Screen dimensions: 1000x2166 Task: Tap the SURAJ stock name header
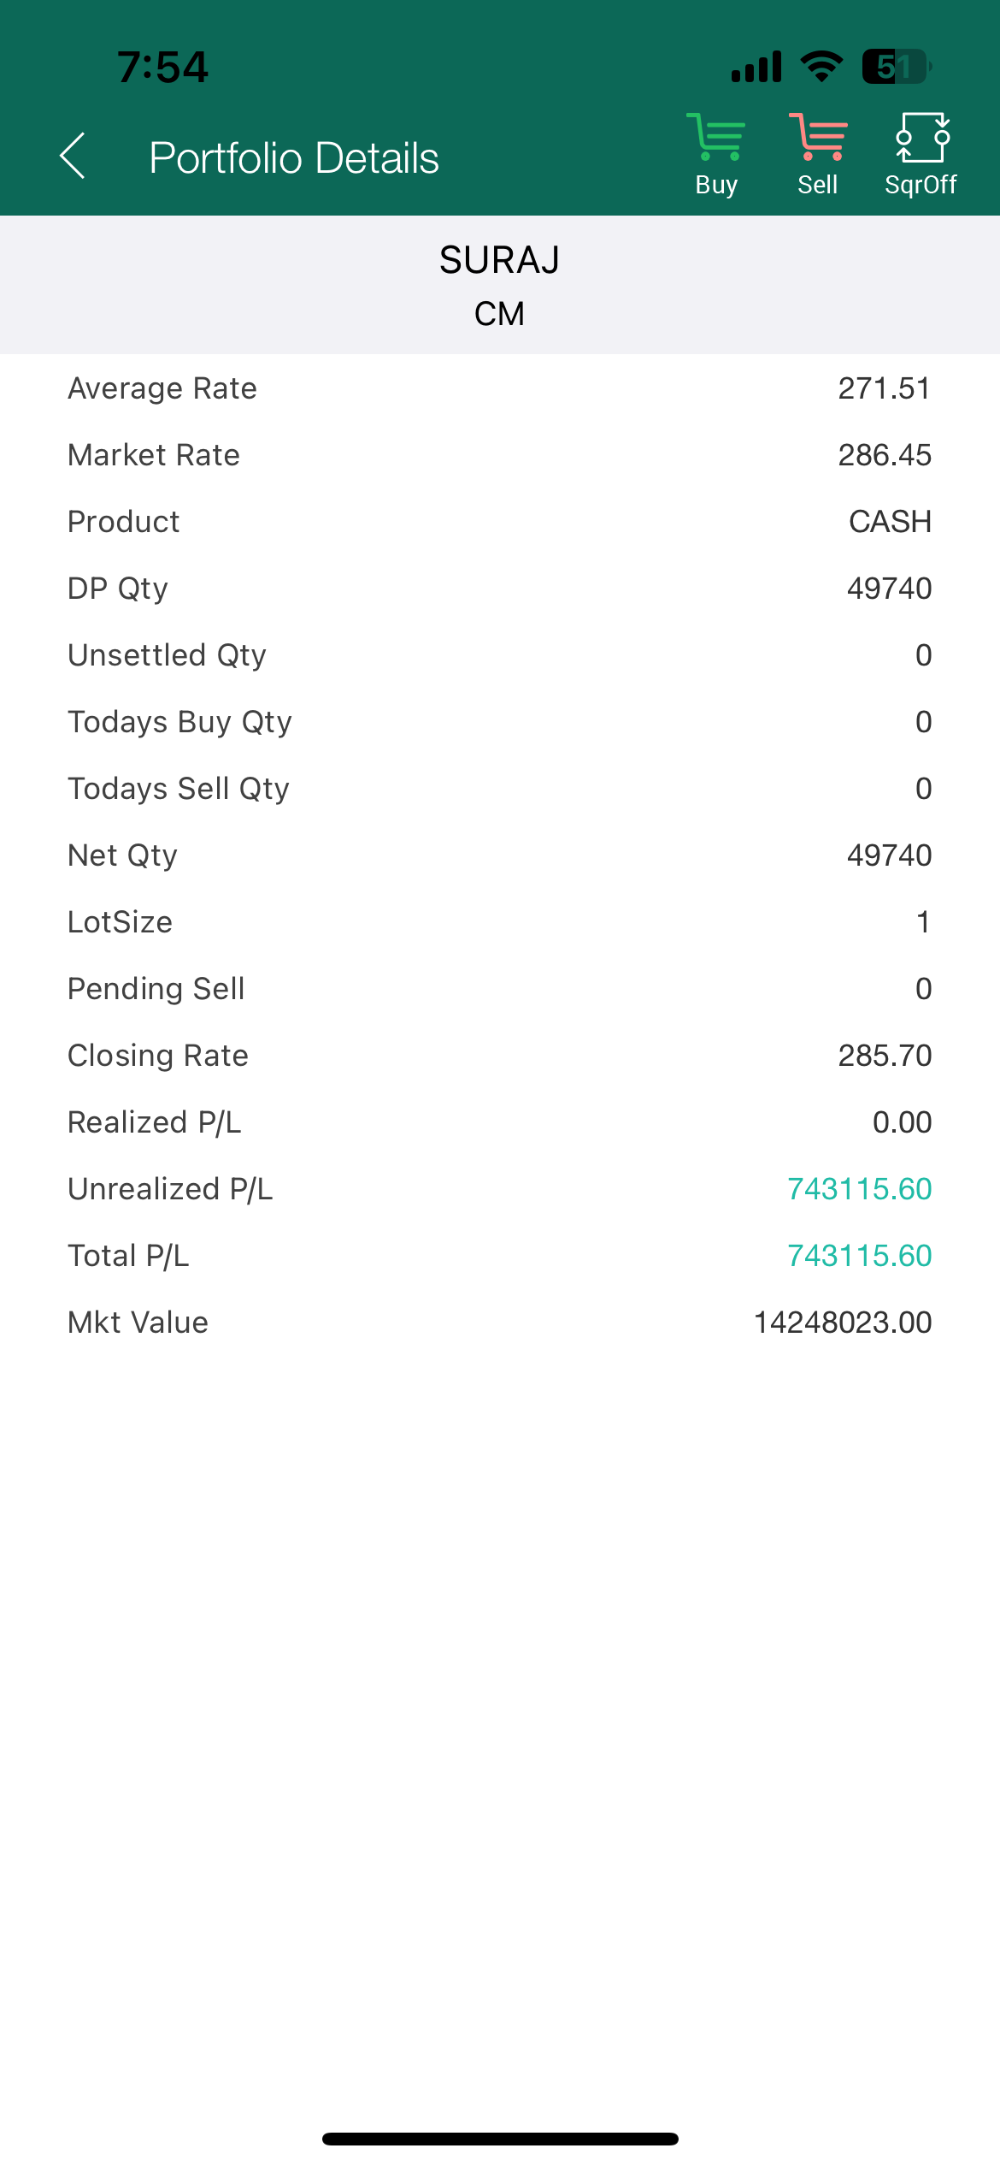pyautogui.click(x=500, y=260)
